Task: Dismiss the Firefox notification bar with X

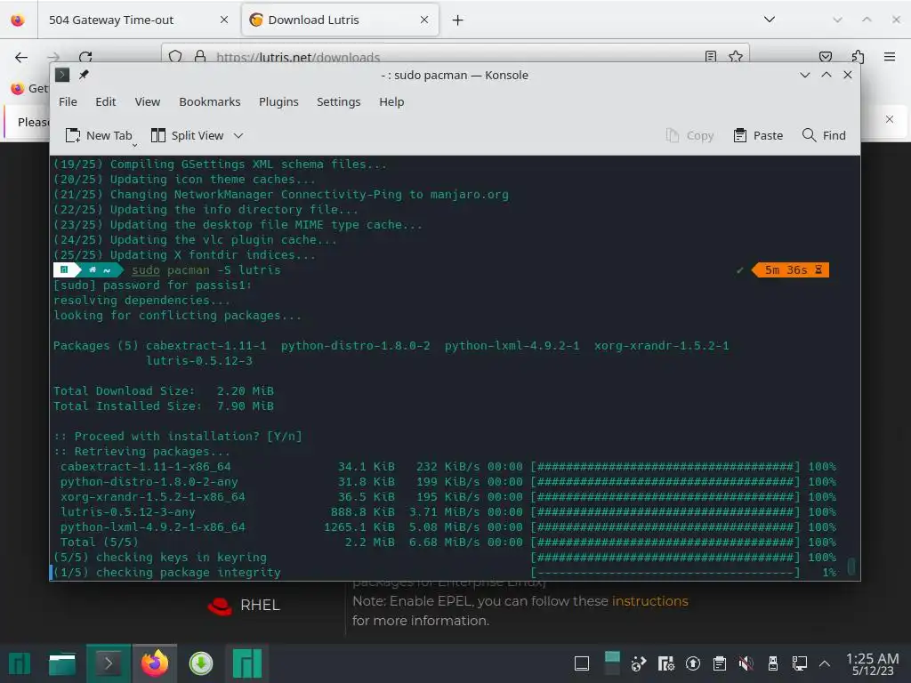Action: tap(890, 119)
